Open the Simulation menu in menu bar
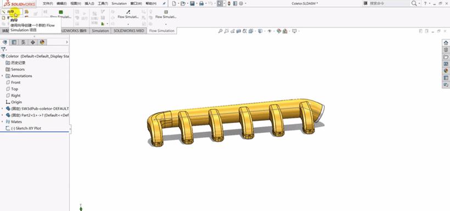This screenshot has width=450, height=211. tap(119, 3)
